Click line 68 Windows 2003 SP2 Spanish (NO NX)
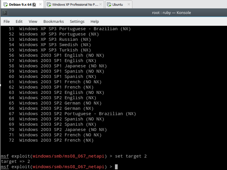 pyautogui.click(x=57, y=119)
